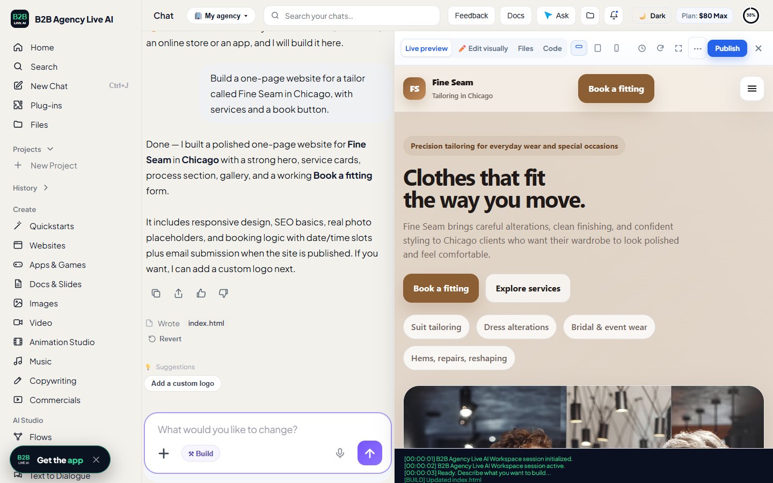Image resolution: width=773 pixels, height=483 pixels.
Task: Switch to Live preview tab
Action: click(426, 48)
